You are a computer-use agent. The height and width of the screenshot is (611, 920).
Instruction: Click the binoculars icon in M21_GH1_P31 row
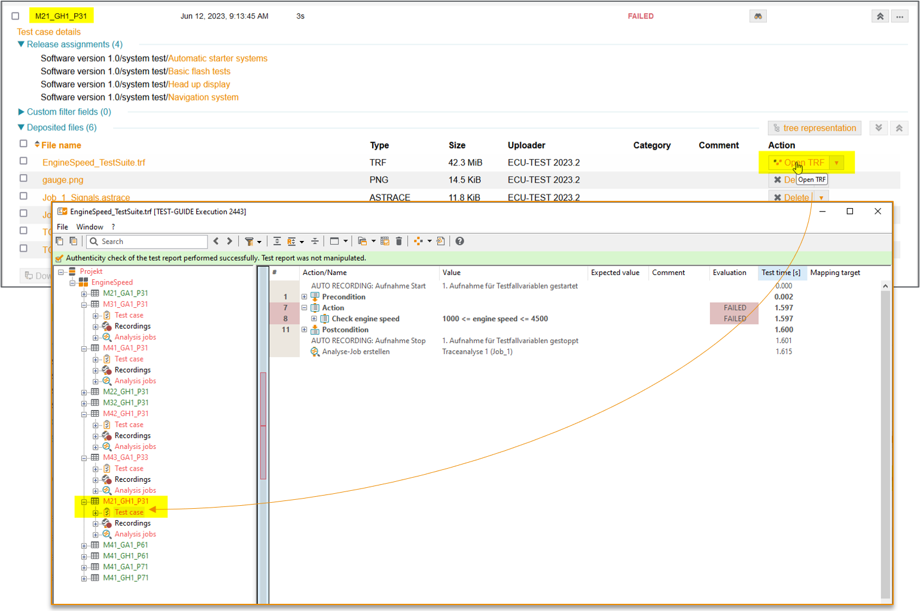click(x=757, y=16)
